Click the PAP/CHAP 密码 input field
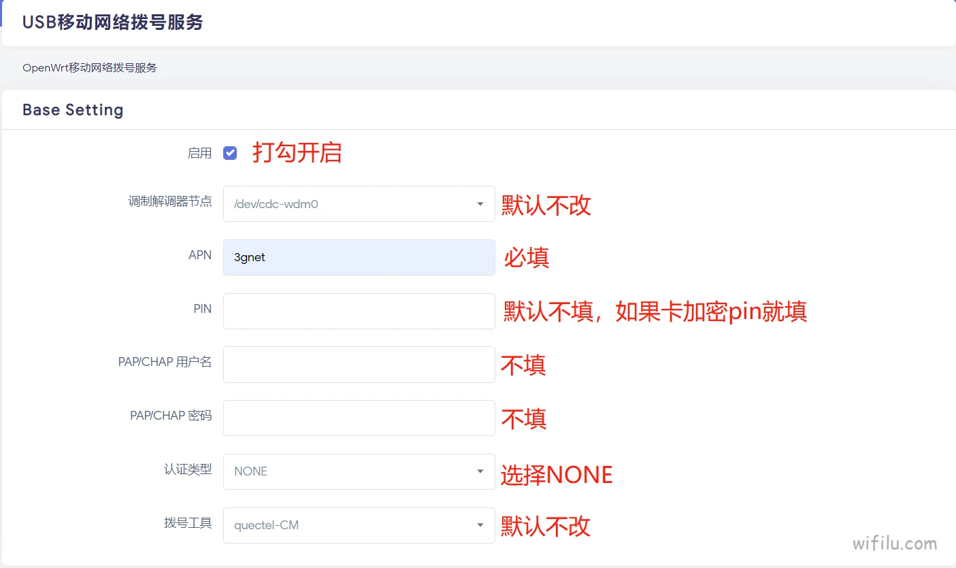The height and width of the screenshot is (568, 956). (359, 418)
